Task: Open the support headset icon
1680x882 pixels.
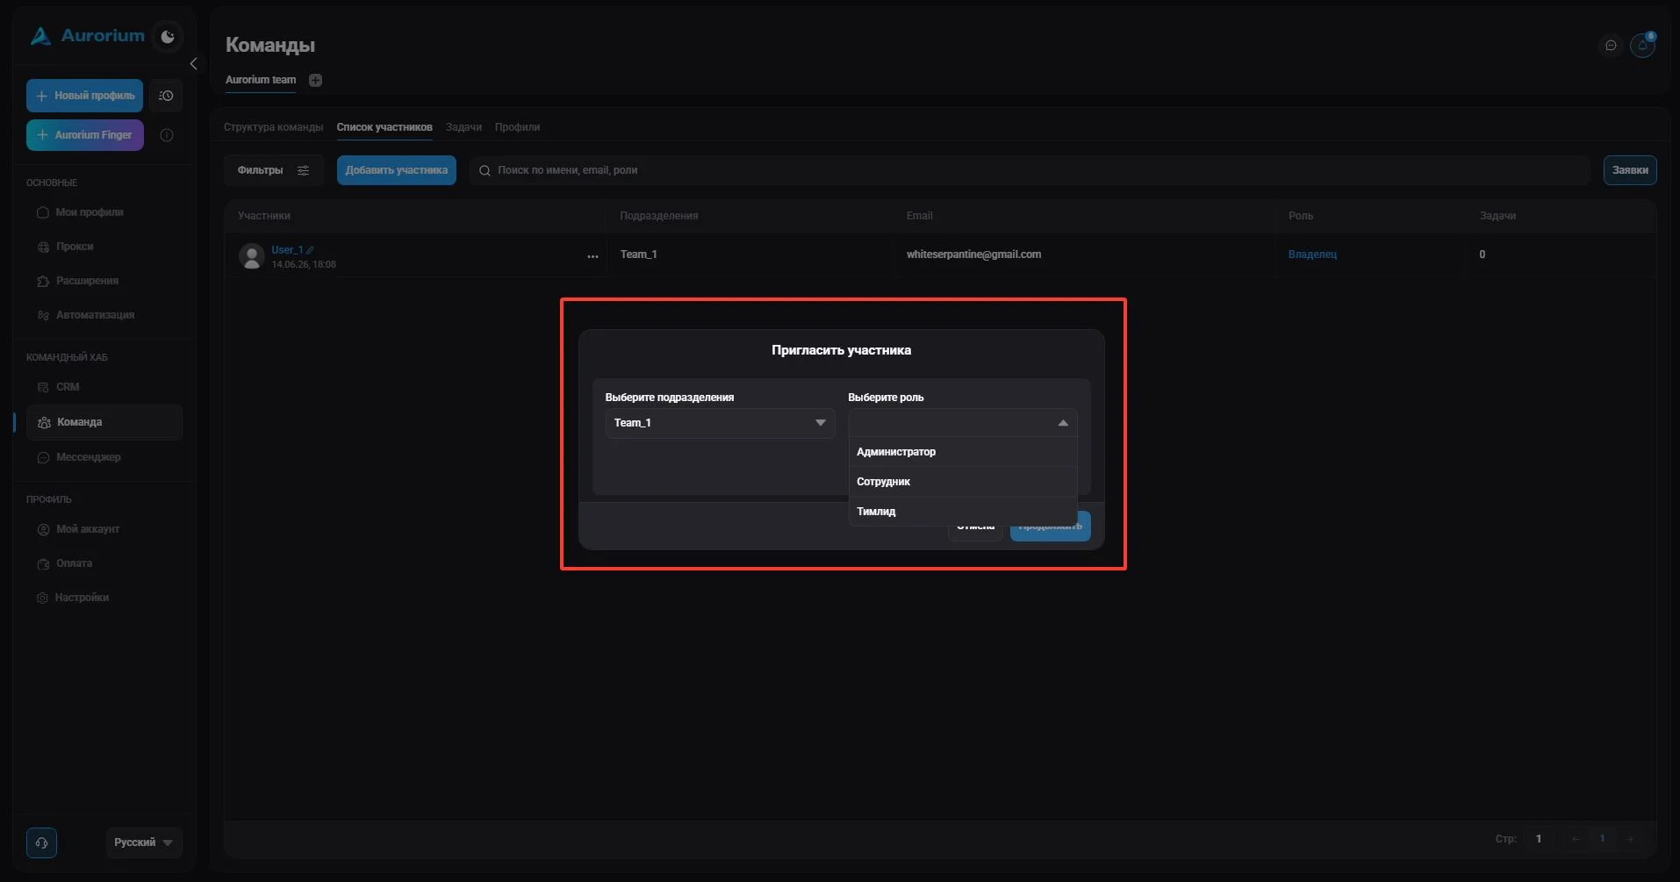Action: [x=41, y=843]
